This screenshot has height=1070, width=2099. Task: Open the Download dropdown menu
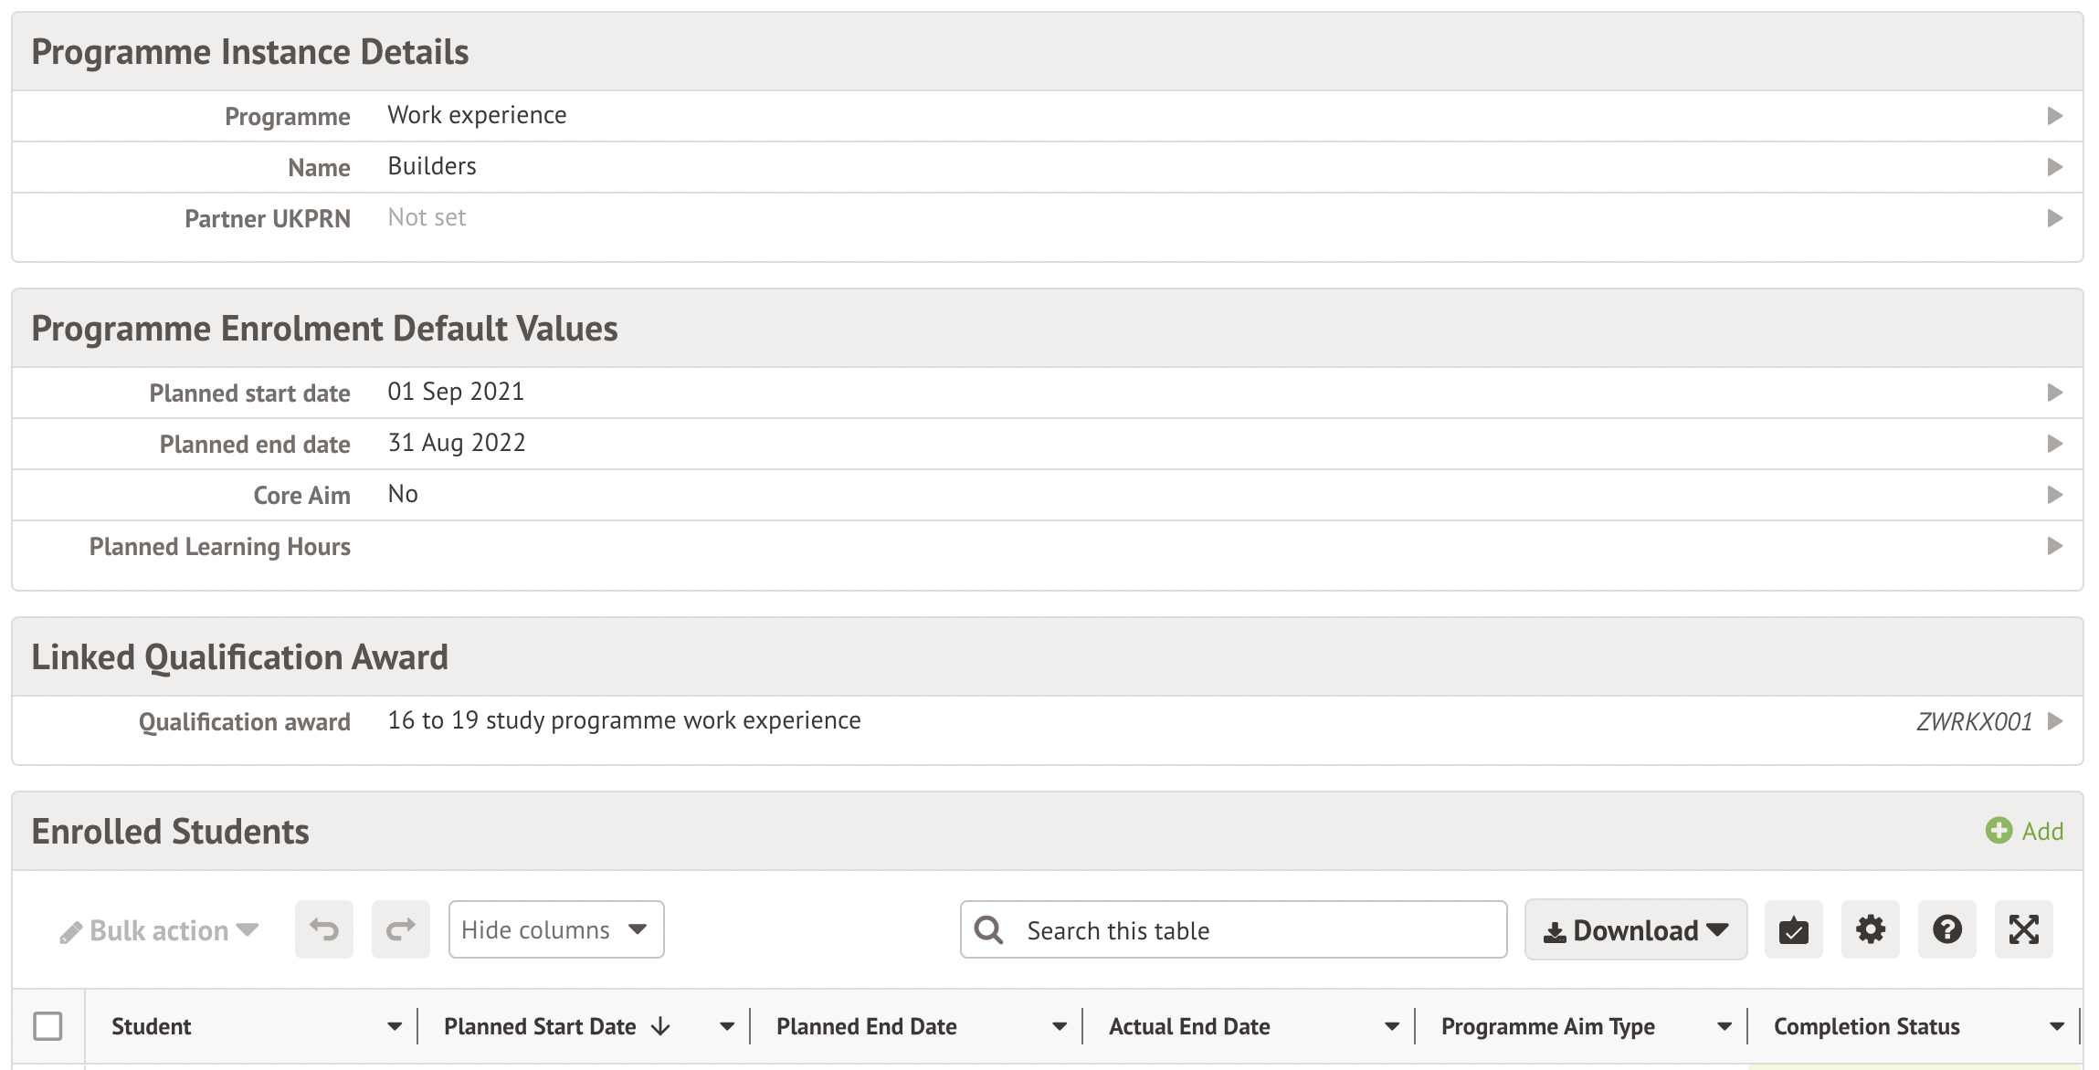tap(1635, 929)
